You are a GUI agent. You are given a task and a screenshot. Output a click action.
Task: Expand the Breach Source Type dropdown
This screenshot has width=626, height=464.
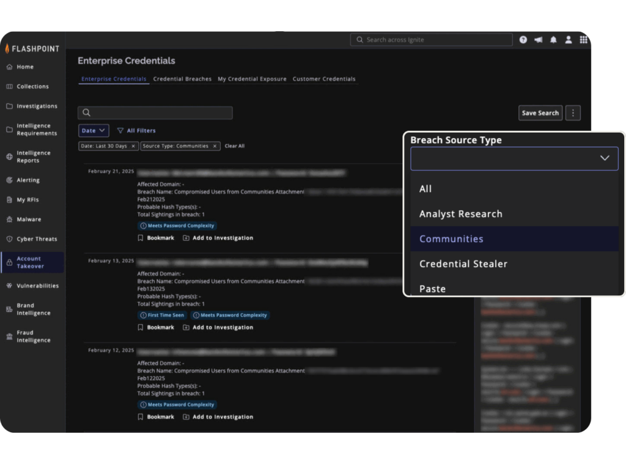click(x=514, y=158)
